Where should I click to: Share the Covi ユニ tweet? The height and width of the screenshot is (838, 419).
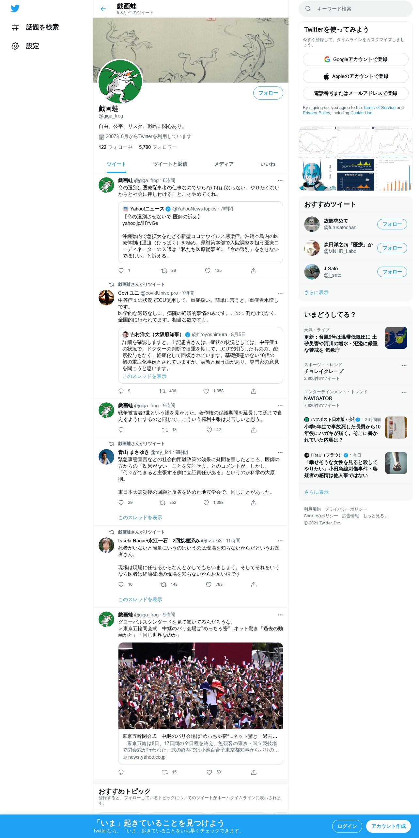254,391
